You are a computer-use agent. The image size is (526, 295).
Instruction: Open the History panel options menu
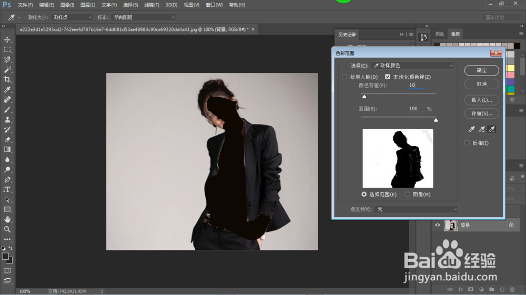pos(411,35)
